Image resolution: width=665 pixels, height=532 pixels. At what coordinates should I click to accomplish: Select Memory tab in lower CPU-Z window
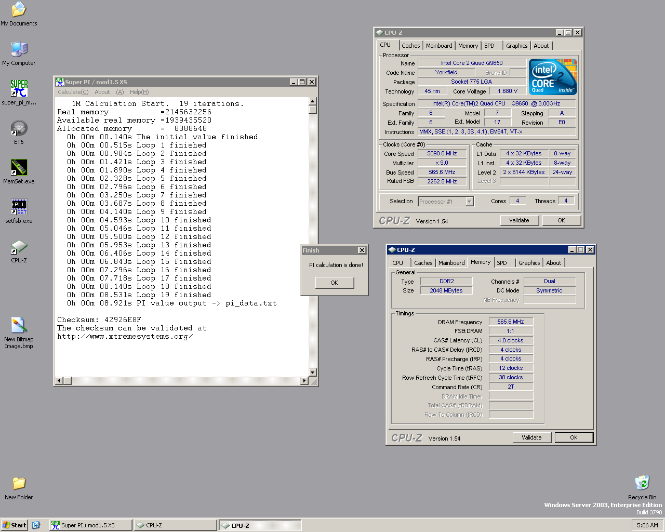click(x=481, y=262)
